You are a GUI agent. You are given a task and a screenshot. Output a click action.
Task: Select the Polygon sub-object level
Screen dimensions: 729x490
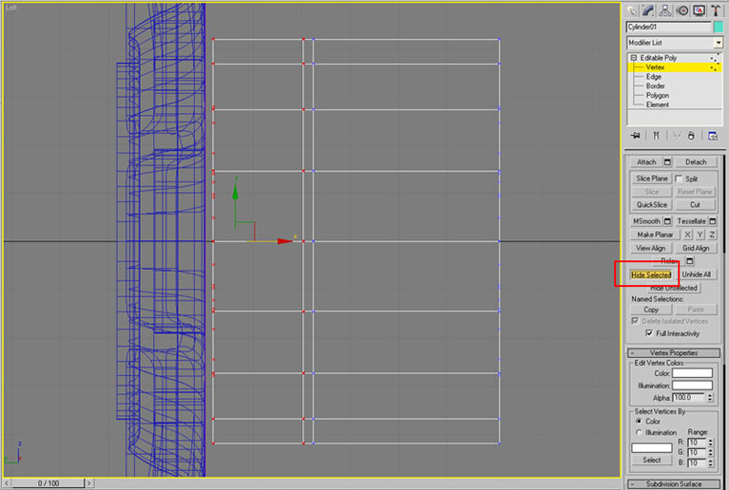(x=657, y=95)
